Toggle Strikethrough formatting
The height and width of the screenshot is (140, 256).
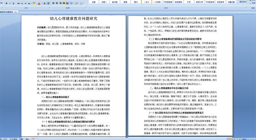(x=19, y=3)
